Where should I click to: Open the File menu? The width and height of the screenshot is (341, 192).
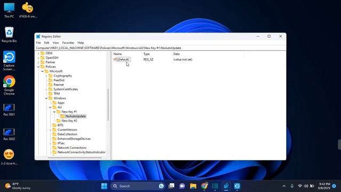tap(38, 43)
